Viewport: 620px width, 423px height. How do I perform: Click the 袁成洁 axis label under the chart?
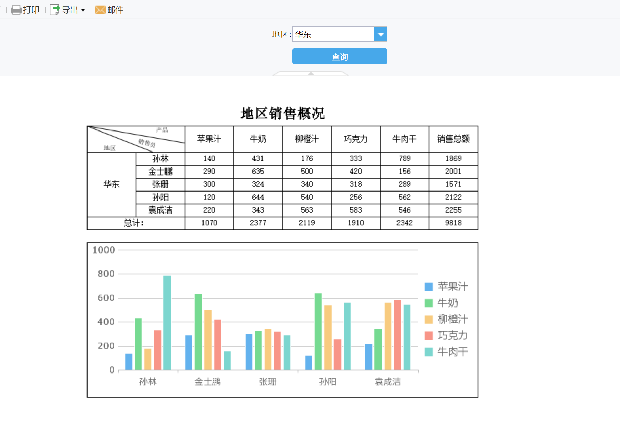pyautogui.click(x=388, y=382)
